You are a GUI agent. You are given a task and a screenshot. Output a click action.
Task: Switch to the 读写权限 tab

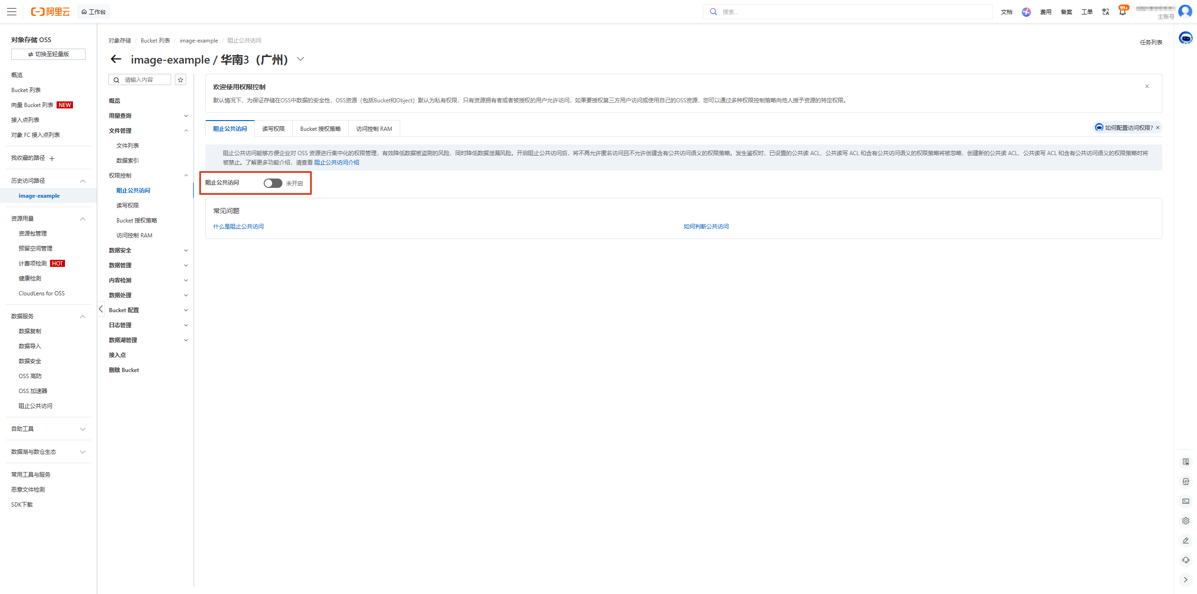click(x=273, y=129)
